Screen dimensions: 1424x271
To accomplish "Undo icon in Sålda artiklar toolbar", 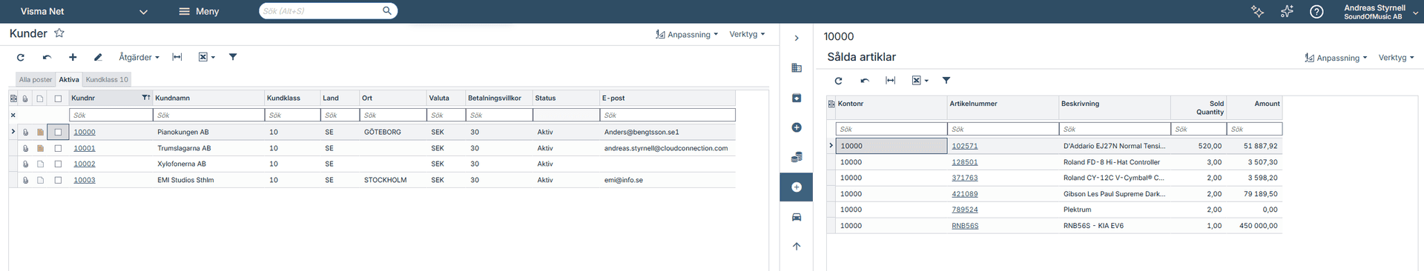I will [x=865, y=81].
